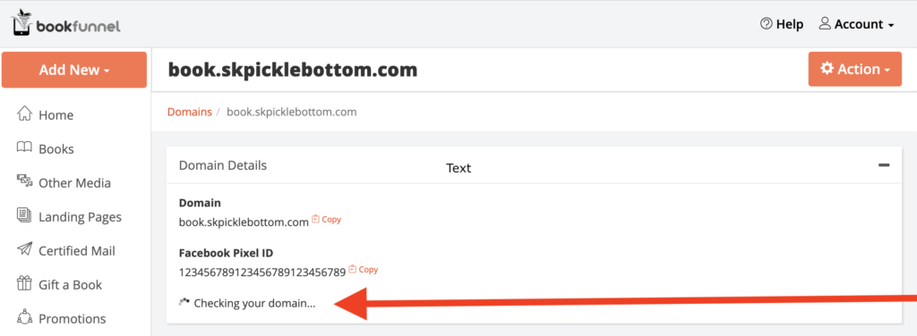Click the Promotions people icon
917x336 pixels.
click(x=24, y=317)
